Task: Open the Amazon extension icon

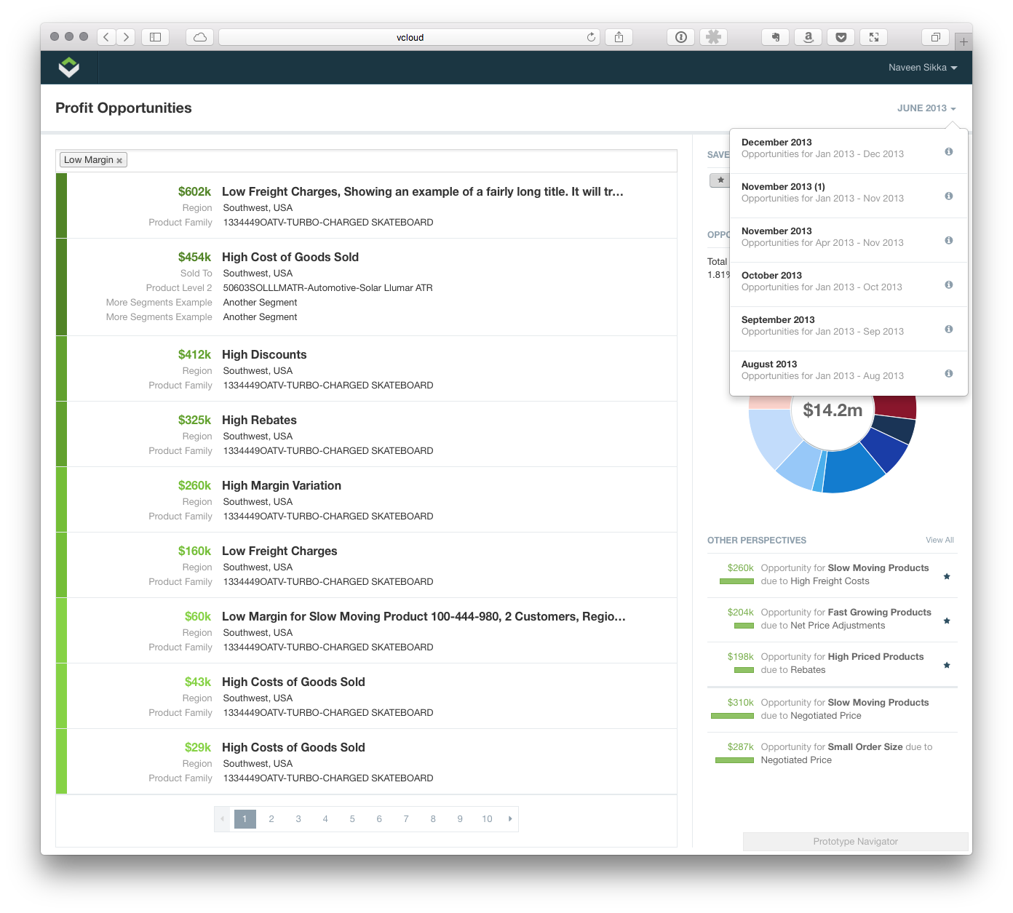Action: click(x=808, y=37)
